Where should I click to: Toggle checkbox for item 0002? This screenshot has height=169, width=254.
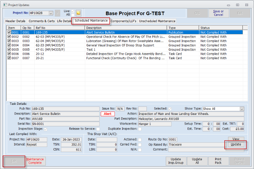pyautogui.click(x=9, y=37)
